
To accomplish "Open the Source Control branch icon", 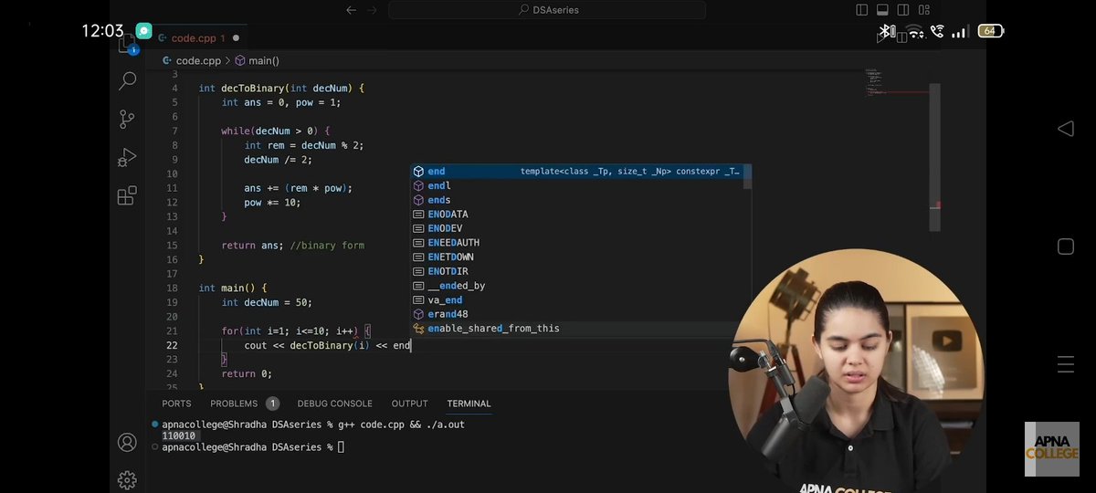I will click(127, 119).
